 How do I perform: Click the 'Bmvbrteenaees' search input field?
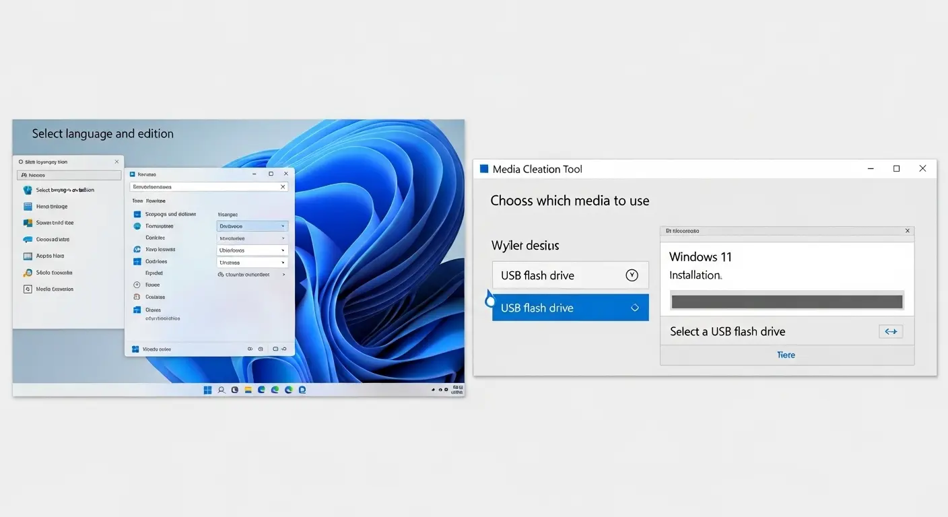[x=210, y=187]
